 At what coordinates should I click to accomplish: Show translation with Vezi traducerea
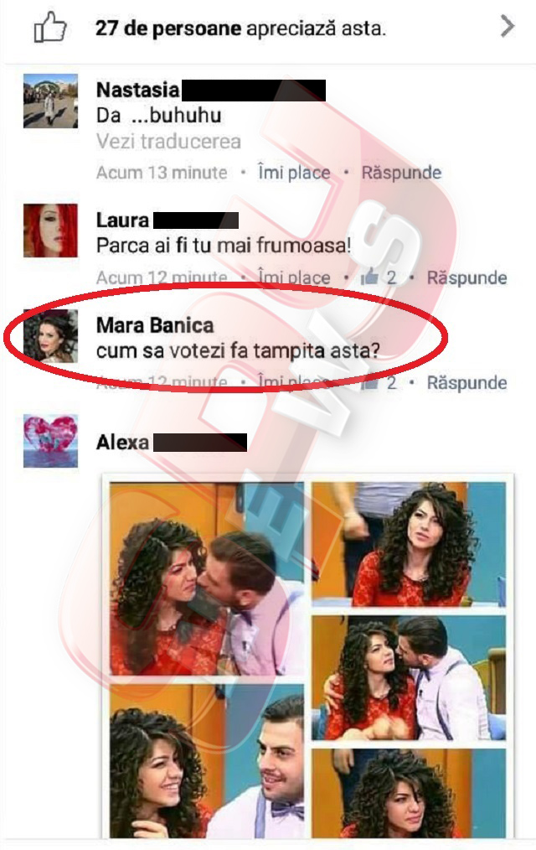pyautogui.click(x=168, y=142)
